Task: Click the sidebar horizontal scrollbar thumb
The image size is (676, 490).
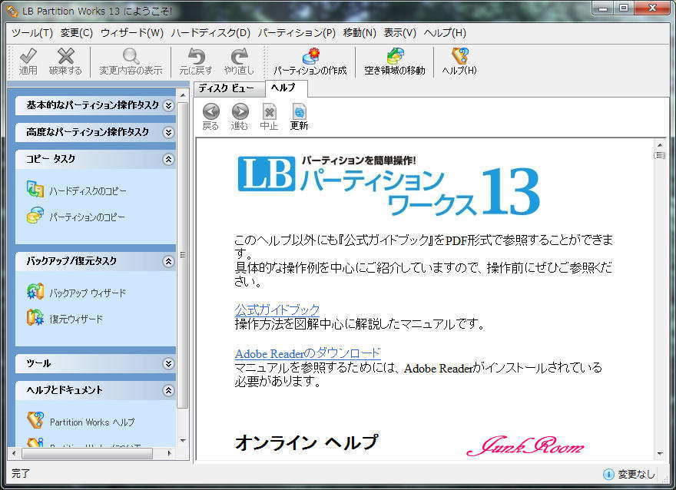Action: [x=87, y=453]
